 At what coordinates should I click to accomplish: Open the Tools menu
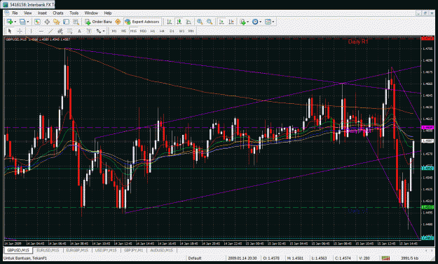point(74,13)
